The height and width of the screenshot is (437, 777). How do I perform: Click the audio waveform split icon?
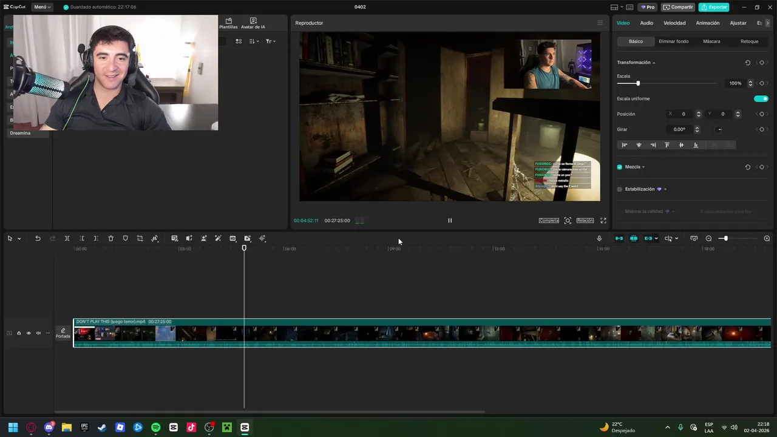262,239
